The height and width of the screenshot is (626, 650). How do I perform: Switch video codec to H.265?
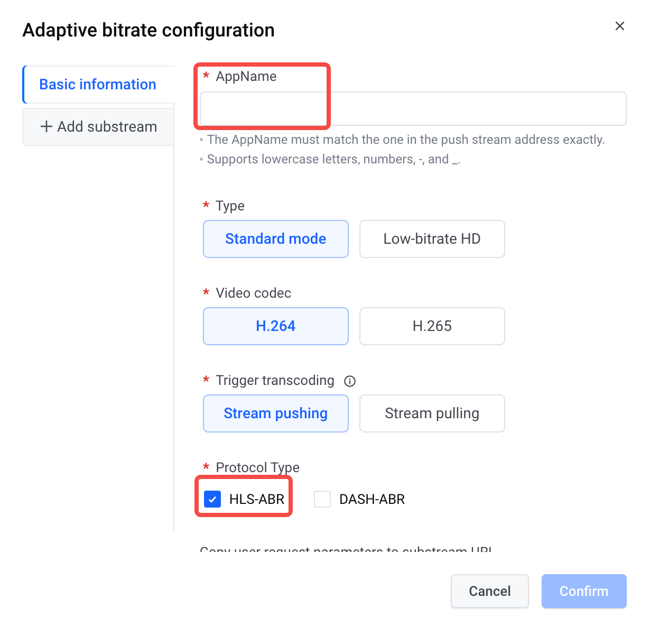[x=432, y=326]
